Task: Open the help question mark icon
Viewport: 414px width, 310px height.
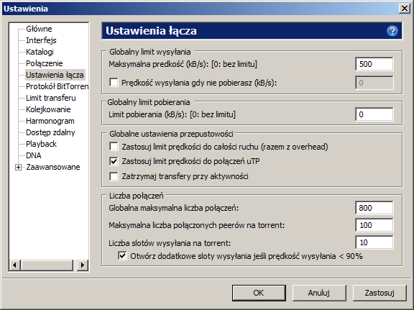Action: click(392, 31)
